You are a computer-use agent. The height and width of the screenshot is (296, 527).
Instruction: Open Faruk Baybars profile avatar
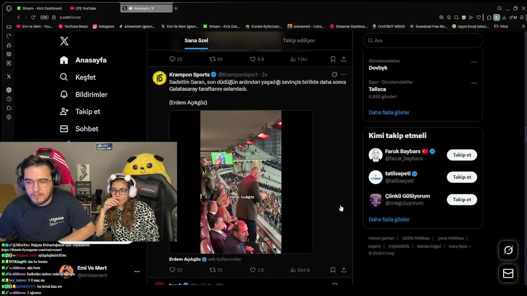(375, 155)
